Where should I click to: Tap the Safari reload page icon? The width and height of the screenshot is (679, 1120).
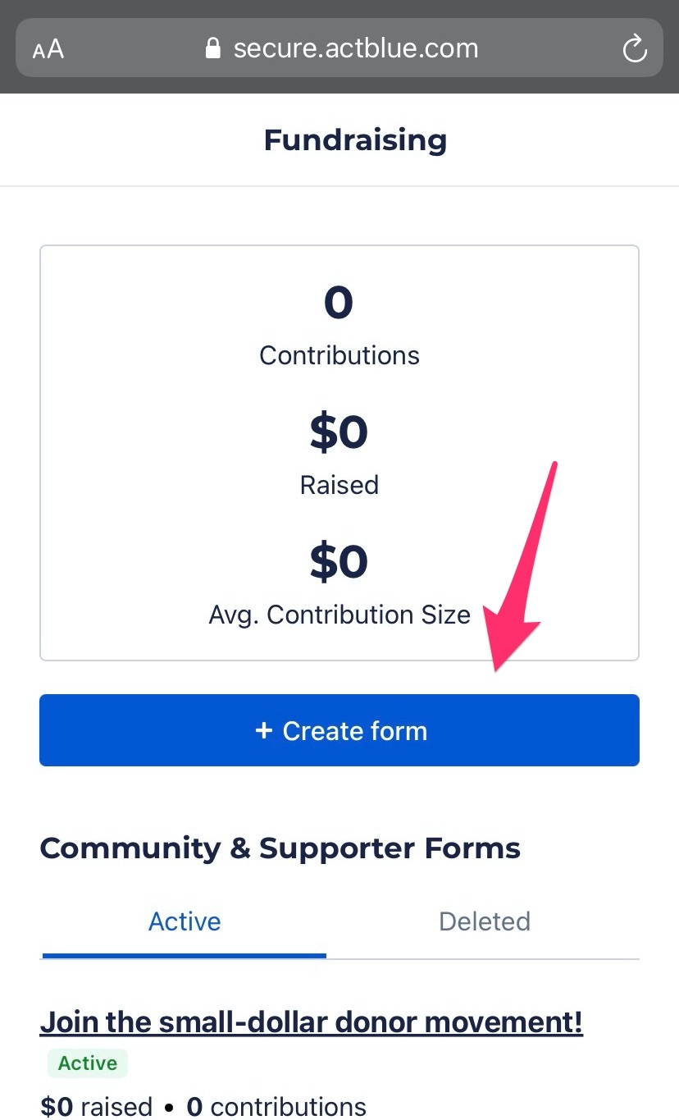(x=635, y=49)
